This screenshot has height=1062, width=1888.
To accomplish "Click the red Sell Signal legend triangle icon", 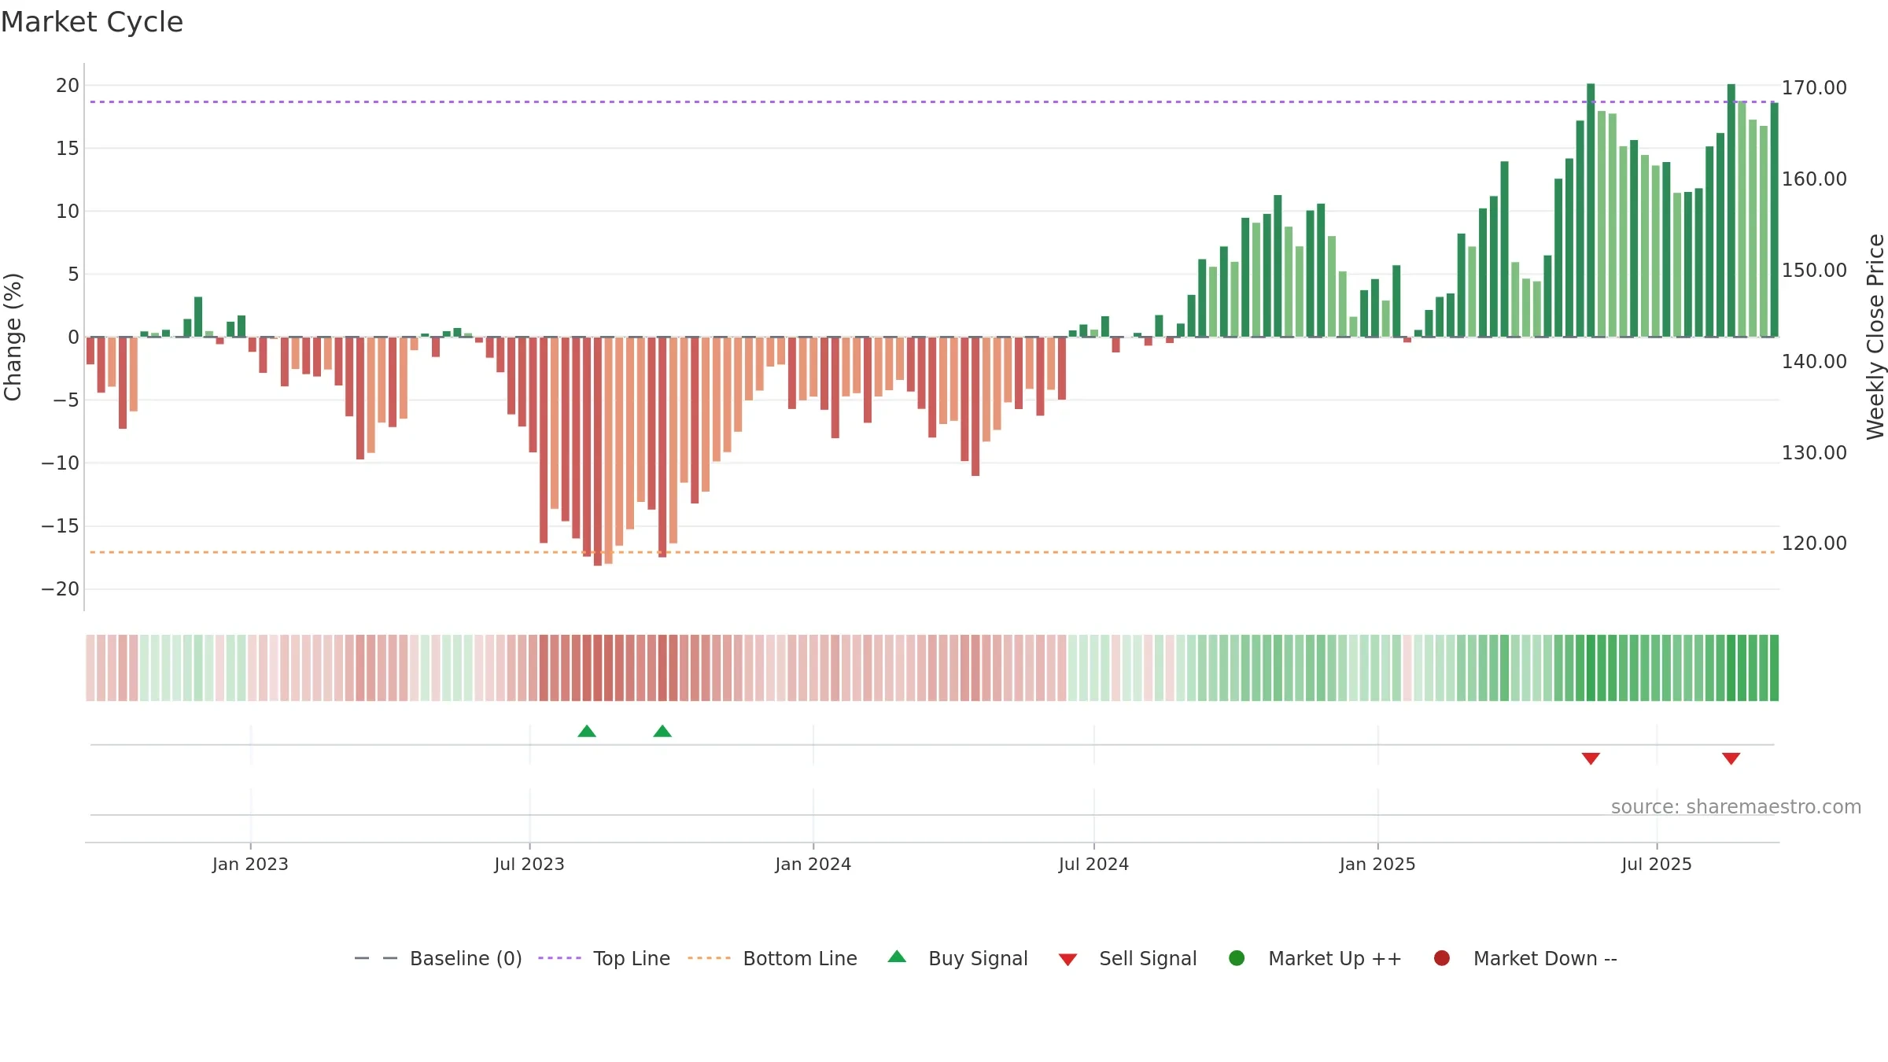I will [1068, 960].
